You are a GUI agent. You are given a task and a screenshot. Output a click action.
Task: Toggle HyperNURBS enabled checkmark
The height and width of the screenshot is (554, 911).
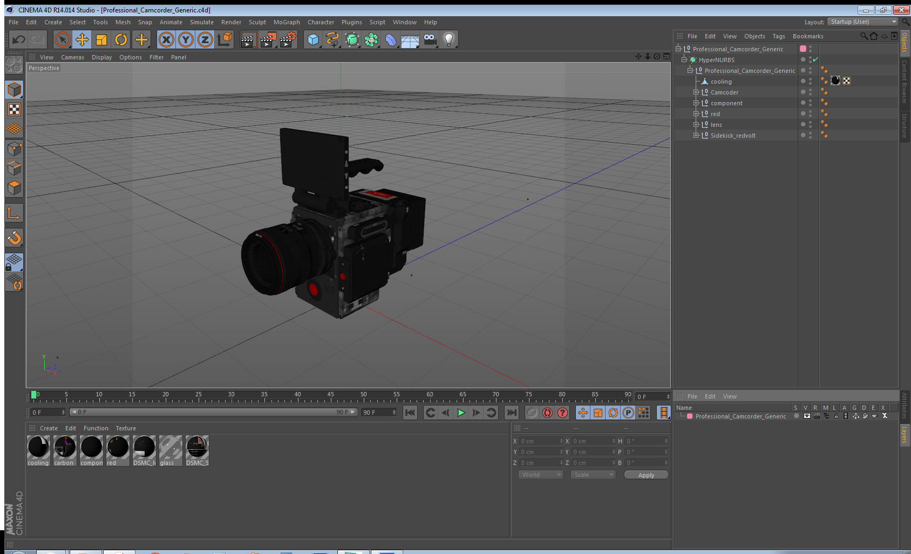[x=815, y=59]
